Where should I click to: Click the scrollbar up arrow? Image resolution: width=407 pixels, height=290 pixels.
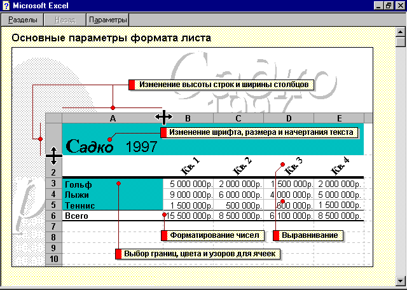point(400,32)
